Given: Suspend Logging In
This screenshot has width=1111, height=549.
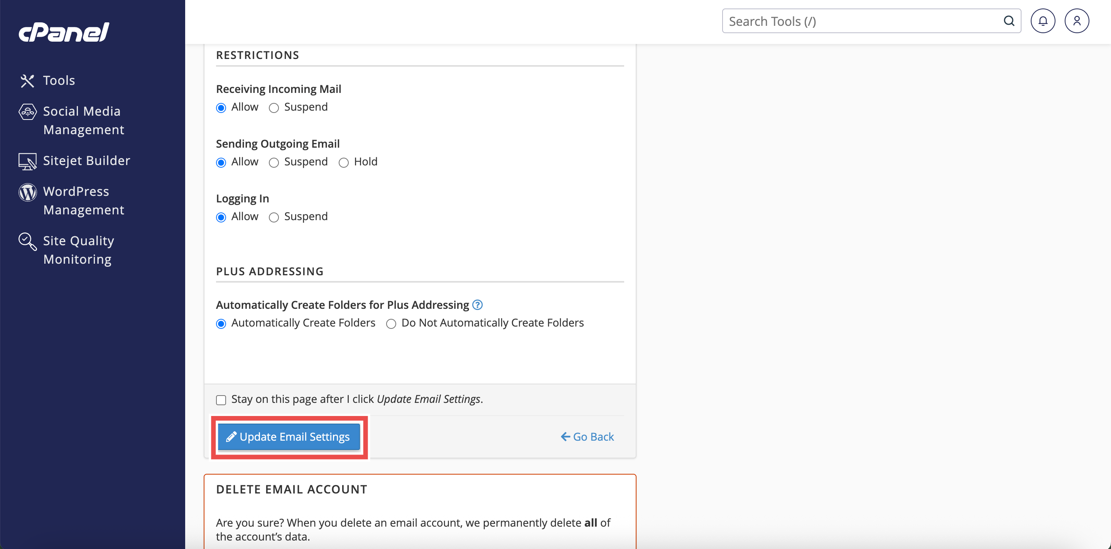Looking at the screenshot, I should [274, 217].
